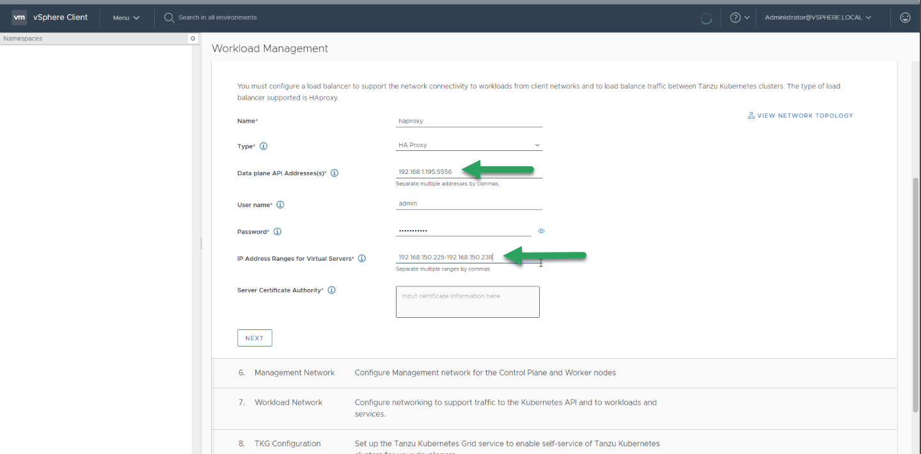Image resolution: width=921 pixels, height=454 pixels.
Task: Click the network topology icon
Action: 751,116
